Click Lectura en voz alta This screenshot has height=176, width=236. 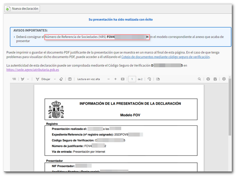[89, 79]
